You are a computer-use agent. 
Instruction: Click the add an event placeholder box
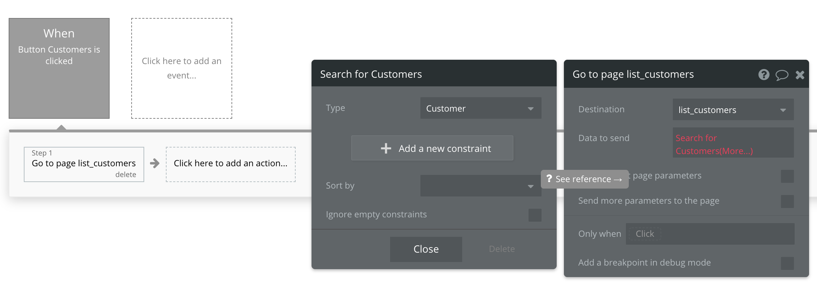(182, 68)
